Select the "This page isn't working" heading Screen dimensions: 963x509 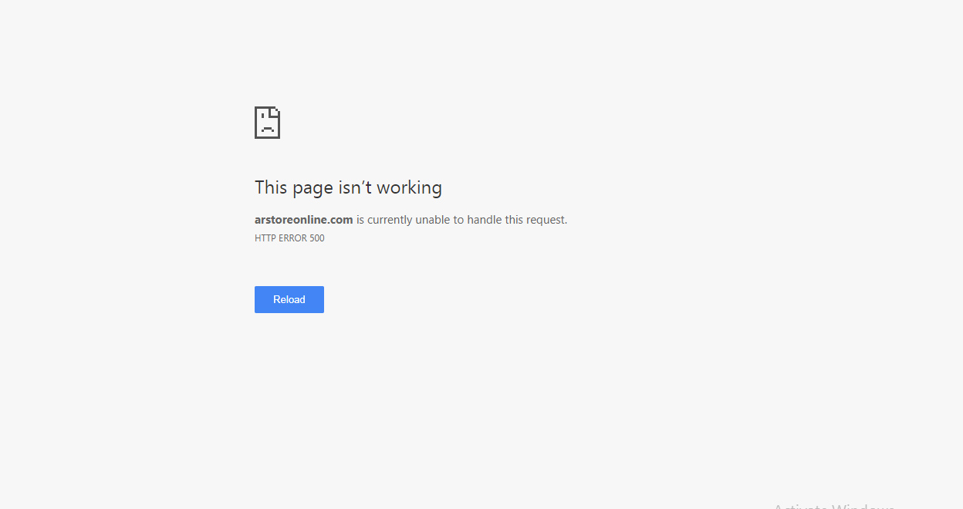348,187
